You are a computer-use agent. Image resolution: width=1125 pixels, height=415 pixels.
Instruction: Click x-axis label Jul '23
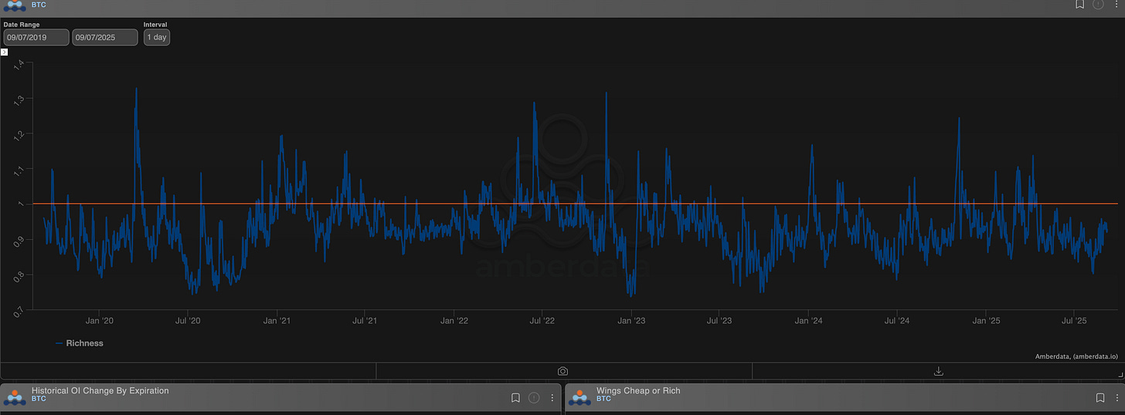(x=719, y=320)
